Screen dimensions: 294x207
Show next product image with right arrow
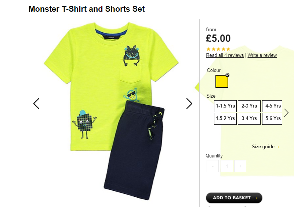tap(189, 103)
